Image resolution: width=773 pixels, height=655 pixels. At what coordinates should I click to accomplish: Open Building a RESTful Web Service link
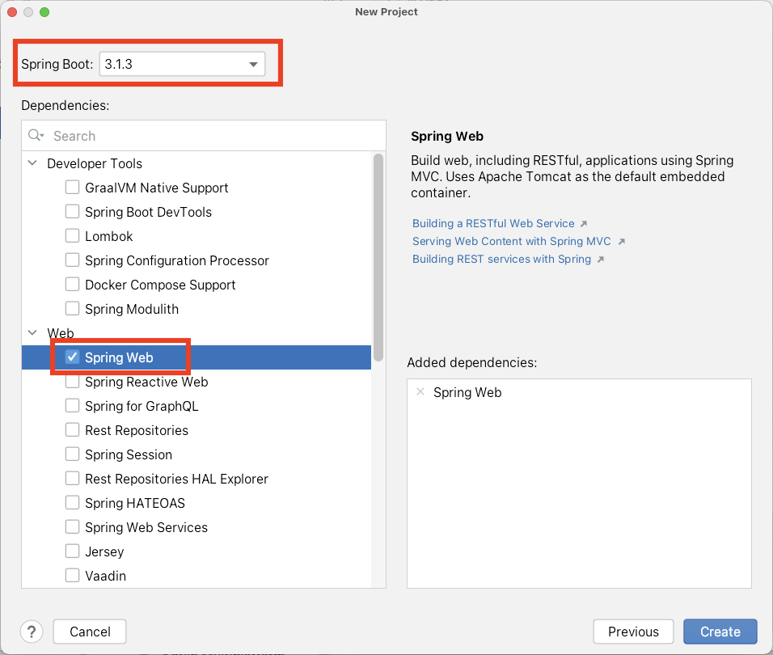[x=493, y=223]
